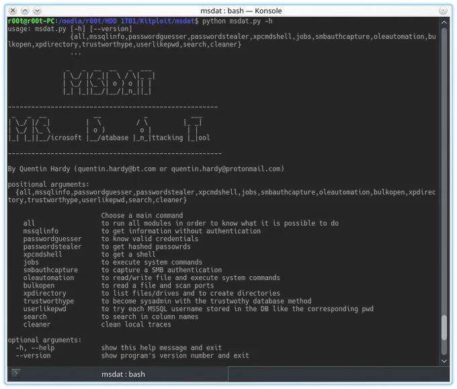
Task: Click the terminal scrollbar thumb
Action: pyautogui.click(x=444, y=327)
